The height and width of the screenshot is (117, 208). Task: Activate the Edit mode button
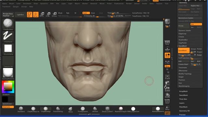pyautogui.click(x=30, y=14)
